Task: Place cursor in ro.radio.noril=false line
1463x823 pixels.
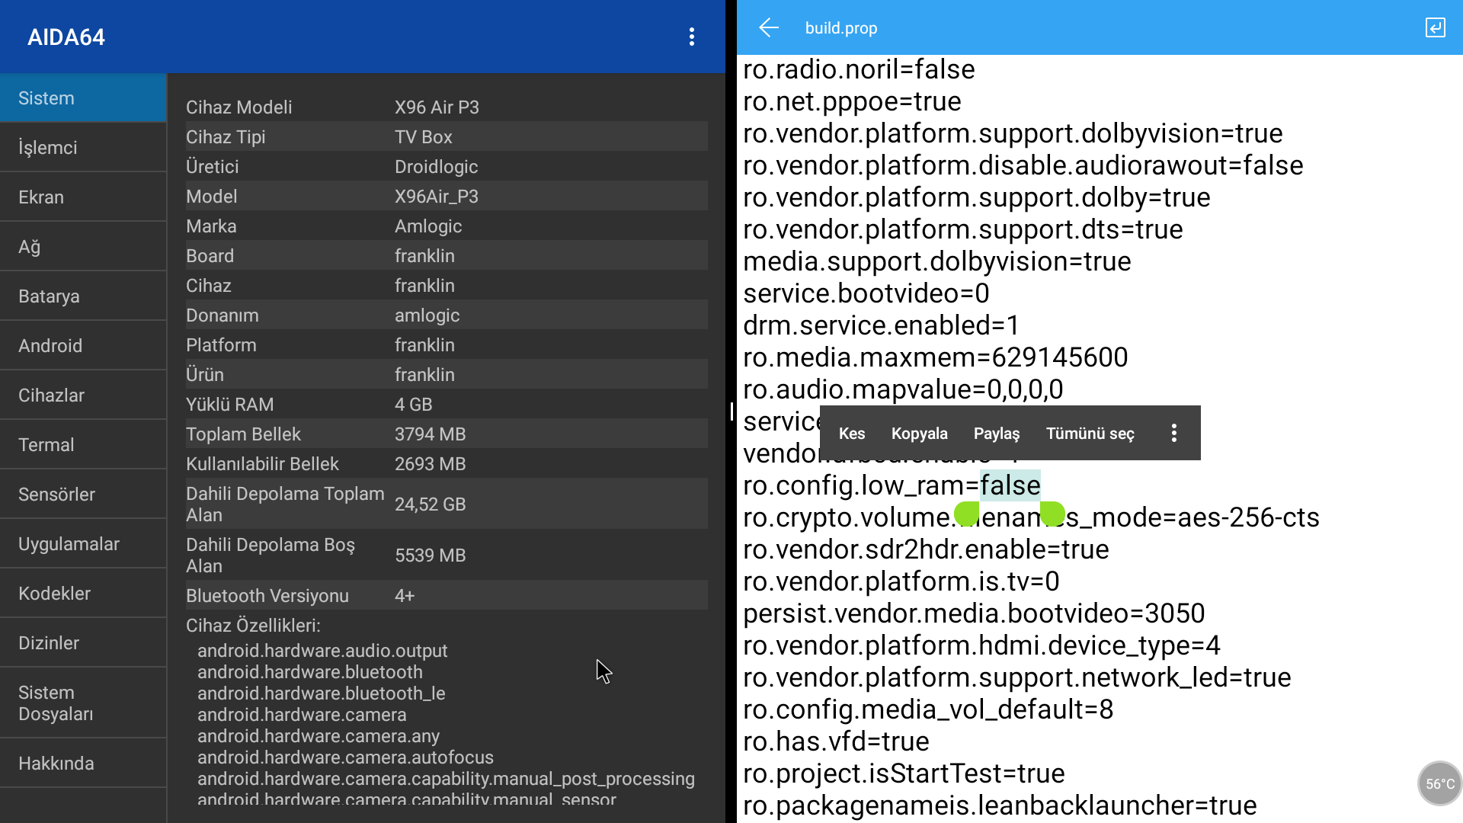Action: [859, 69]
